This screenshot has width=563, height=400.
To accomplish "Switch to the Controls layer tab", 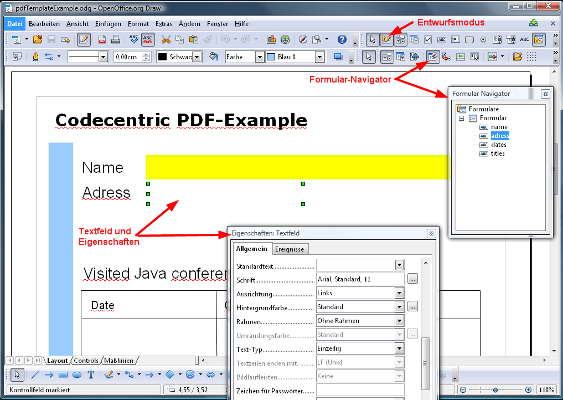I will click(86, 361).
